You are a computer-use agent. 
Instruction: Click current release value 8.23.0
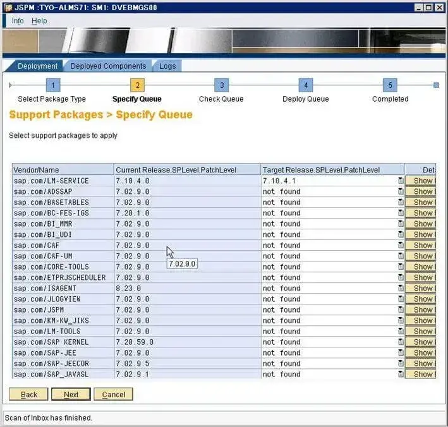128,288
